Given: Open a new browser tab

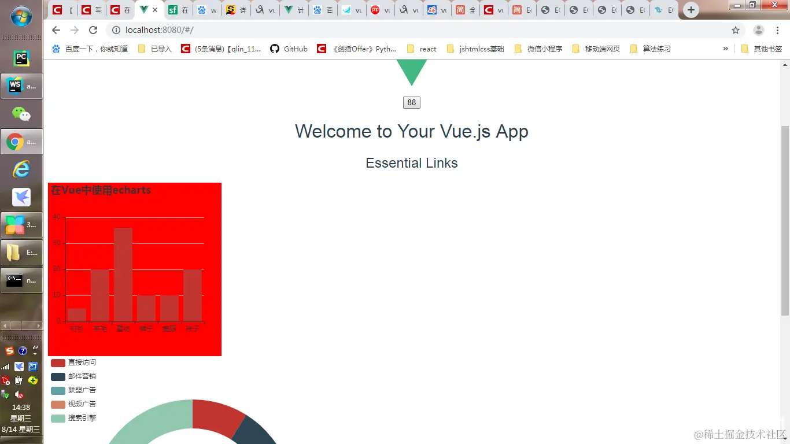Looking at the screenshot, I should point(691,10).
